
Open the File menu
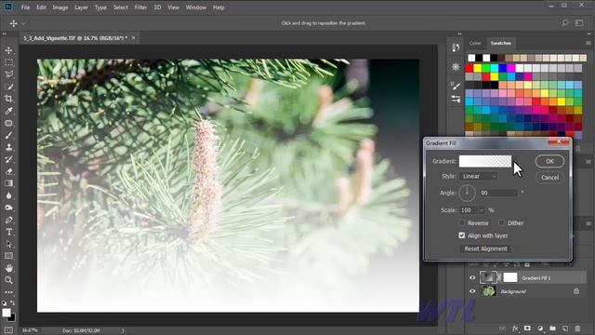(x=25, y=7)
